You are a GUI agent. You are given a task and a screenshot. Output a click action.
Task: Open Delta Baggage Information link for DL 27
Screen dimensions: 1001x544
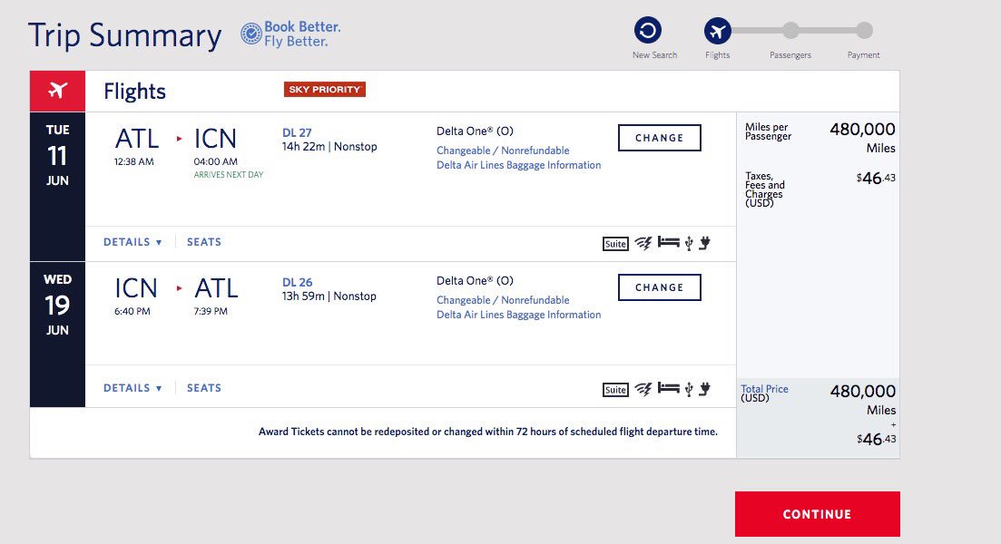519,165
